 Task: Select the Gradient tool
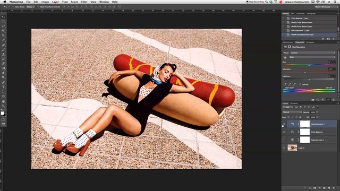coord(3,68)
